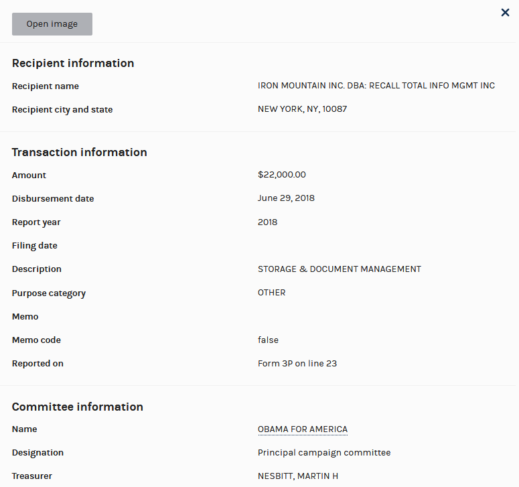Click the purpose category value OTHER
Viewport: 519px width, 487px height.
[271, 293]
